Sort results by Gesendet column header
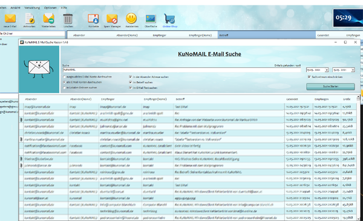The height and width of the screenshot is (221, 363). (292, 99)
